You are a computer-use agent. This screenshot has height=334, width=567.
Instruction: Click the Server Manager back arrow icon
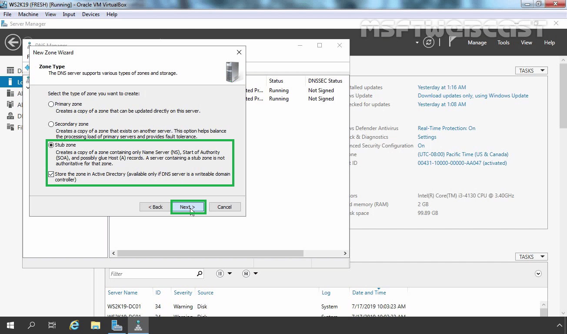[13, 42]
